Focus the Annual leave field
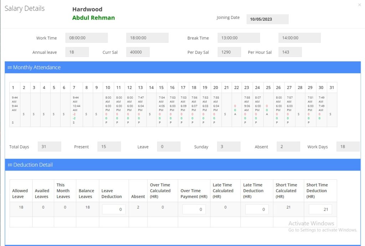This screenshot has height=246, width=365. [x=77, y=52]
